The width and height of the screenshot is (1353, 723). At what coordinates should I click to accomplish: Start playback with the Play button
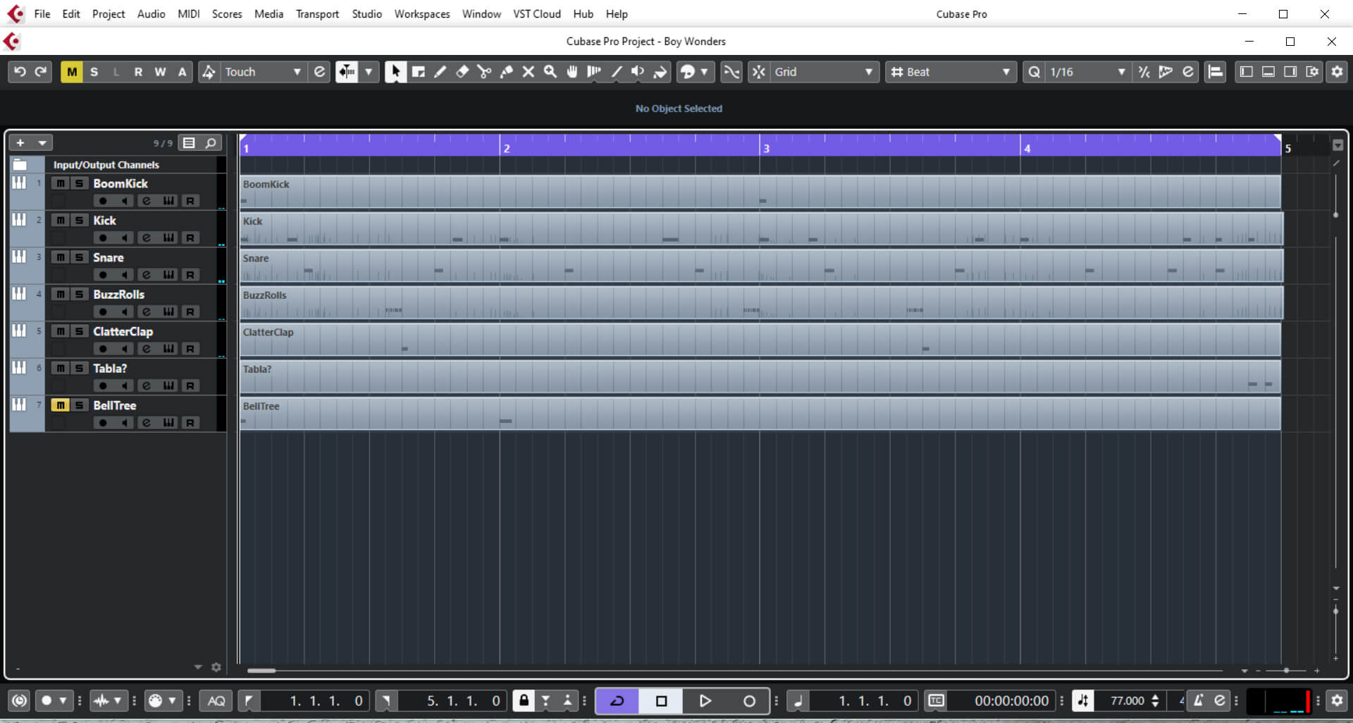(x=705, y=701)
